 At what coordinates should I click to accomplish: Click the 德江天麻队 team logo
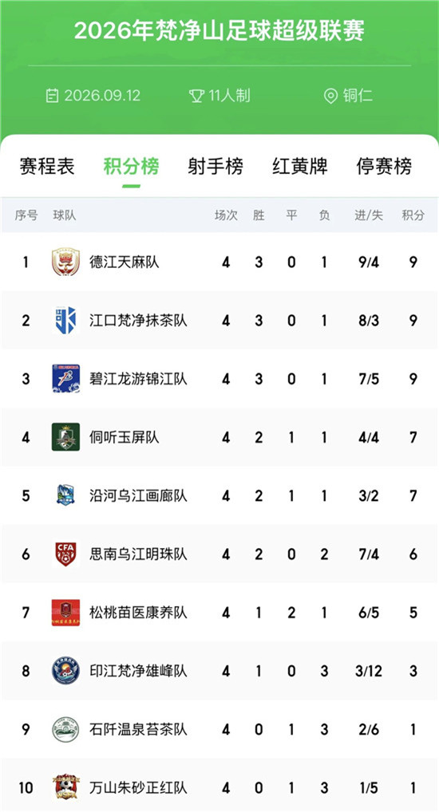[x=65, y=262]
